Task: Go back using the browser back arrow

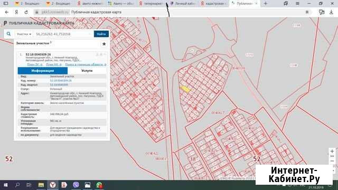Action: (x=7, y=12)
